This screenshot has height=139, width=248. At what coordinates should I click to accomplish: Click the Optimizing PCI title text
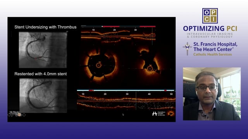click(x=210, y=29)
